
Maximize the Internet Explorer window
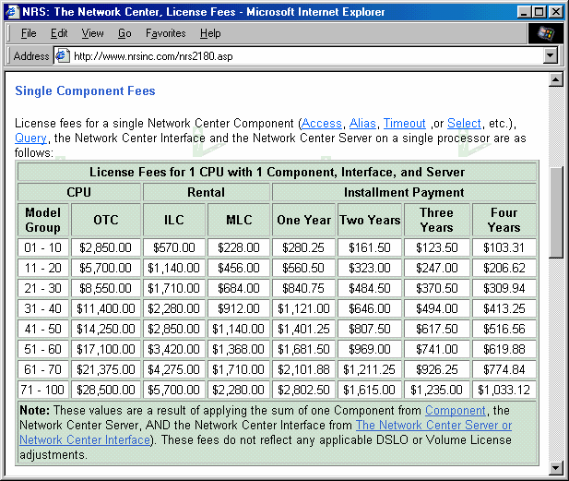click(539, 12)
